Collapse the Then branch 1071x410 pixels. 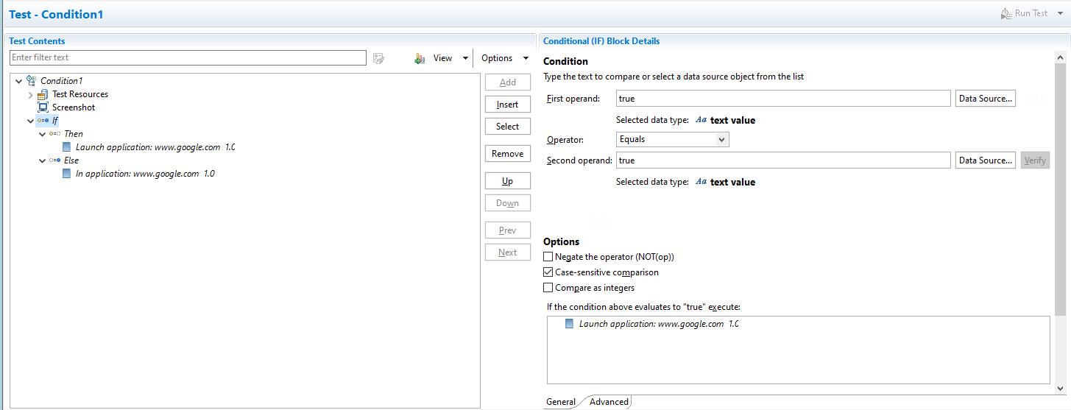(x=42, y=134)
